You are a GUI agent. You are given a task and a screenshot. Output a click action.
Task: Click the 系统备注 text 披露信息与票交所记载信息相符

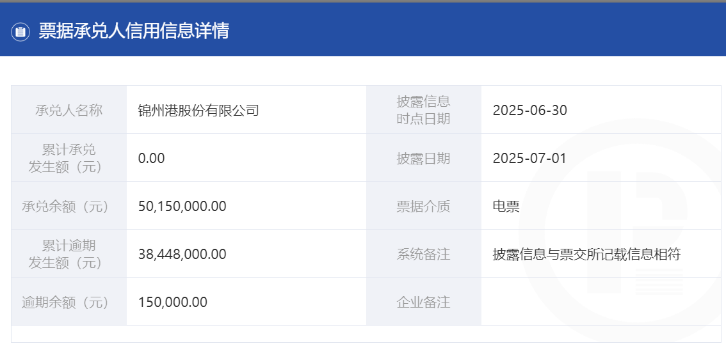click(586, 254)
